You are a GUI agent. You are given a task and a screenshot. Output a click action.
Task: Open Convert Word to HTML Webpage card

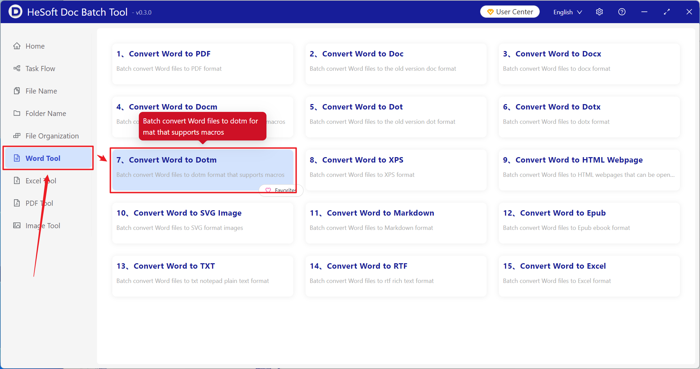coord(589,170)
